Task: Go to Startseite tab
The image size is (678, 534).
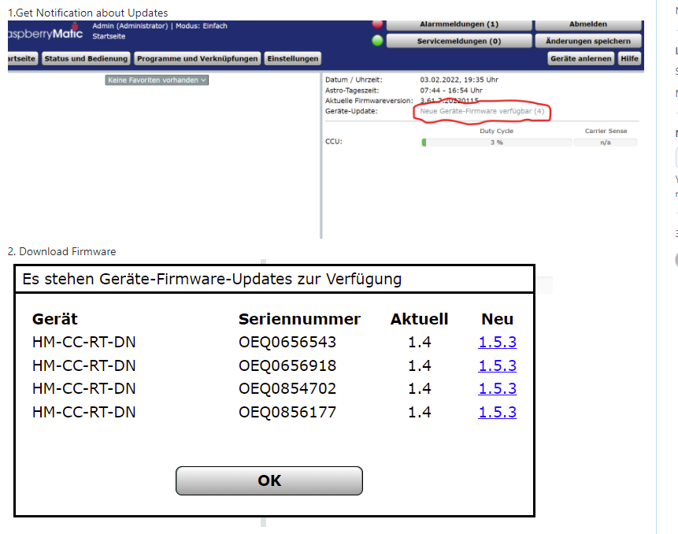Action: pos(22,58)
